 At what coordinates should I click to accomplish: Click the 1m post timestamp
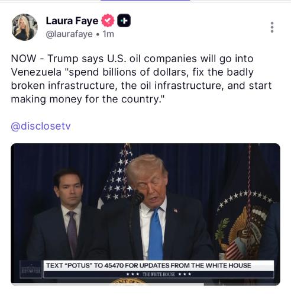(108, 34)
